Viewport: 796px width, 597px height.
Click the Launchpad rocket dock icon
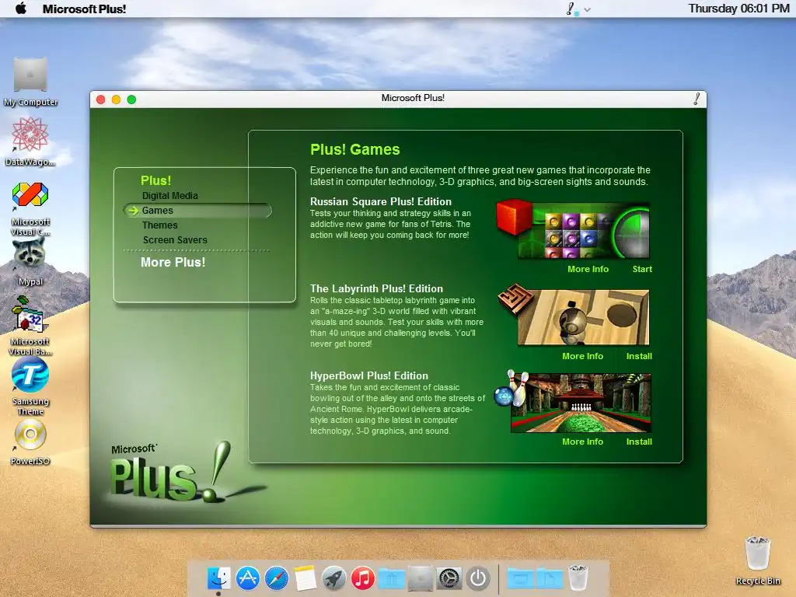(334, 578)
